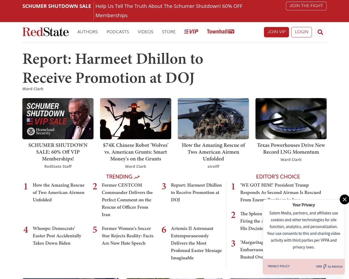Click the JOIN THE FIGHT button
This screenshot has width=349, height=279.
(306, 6)
